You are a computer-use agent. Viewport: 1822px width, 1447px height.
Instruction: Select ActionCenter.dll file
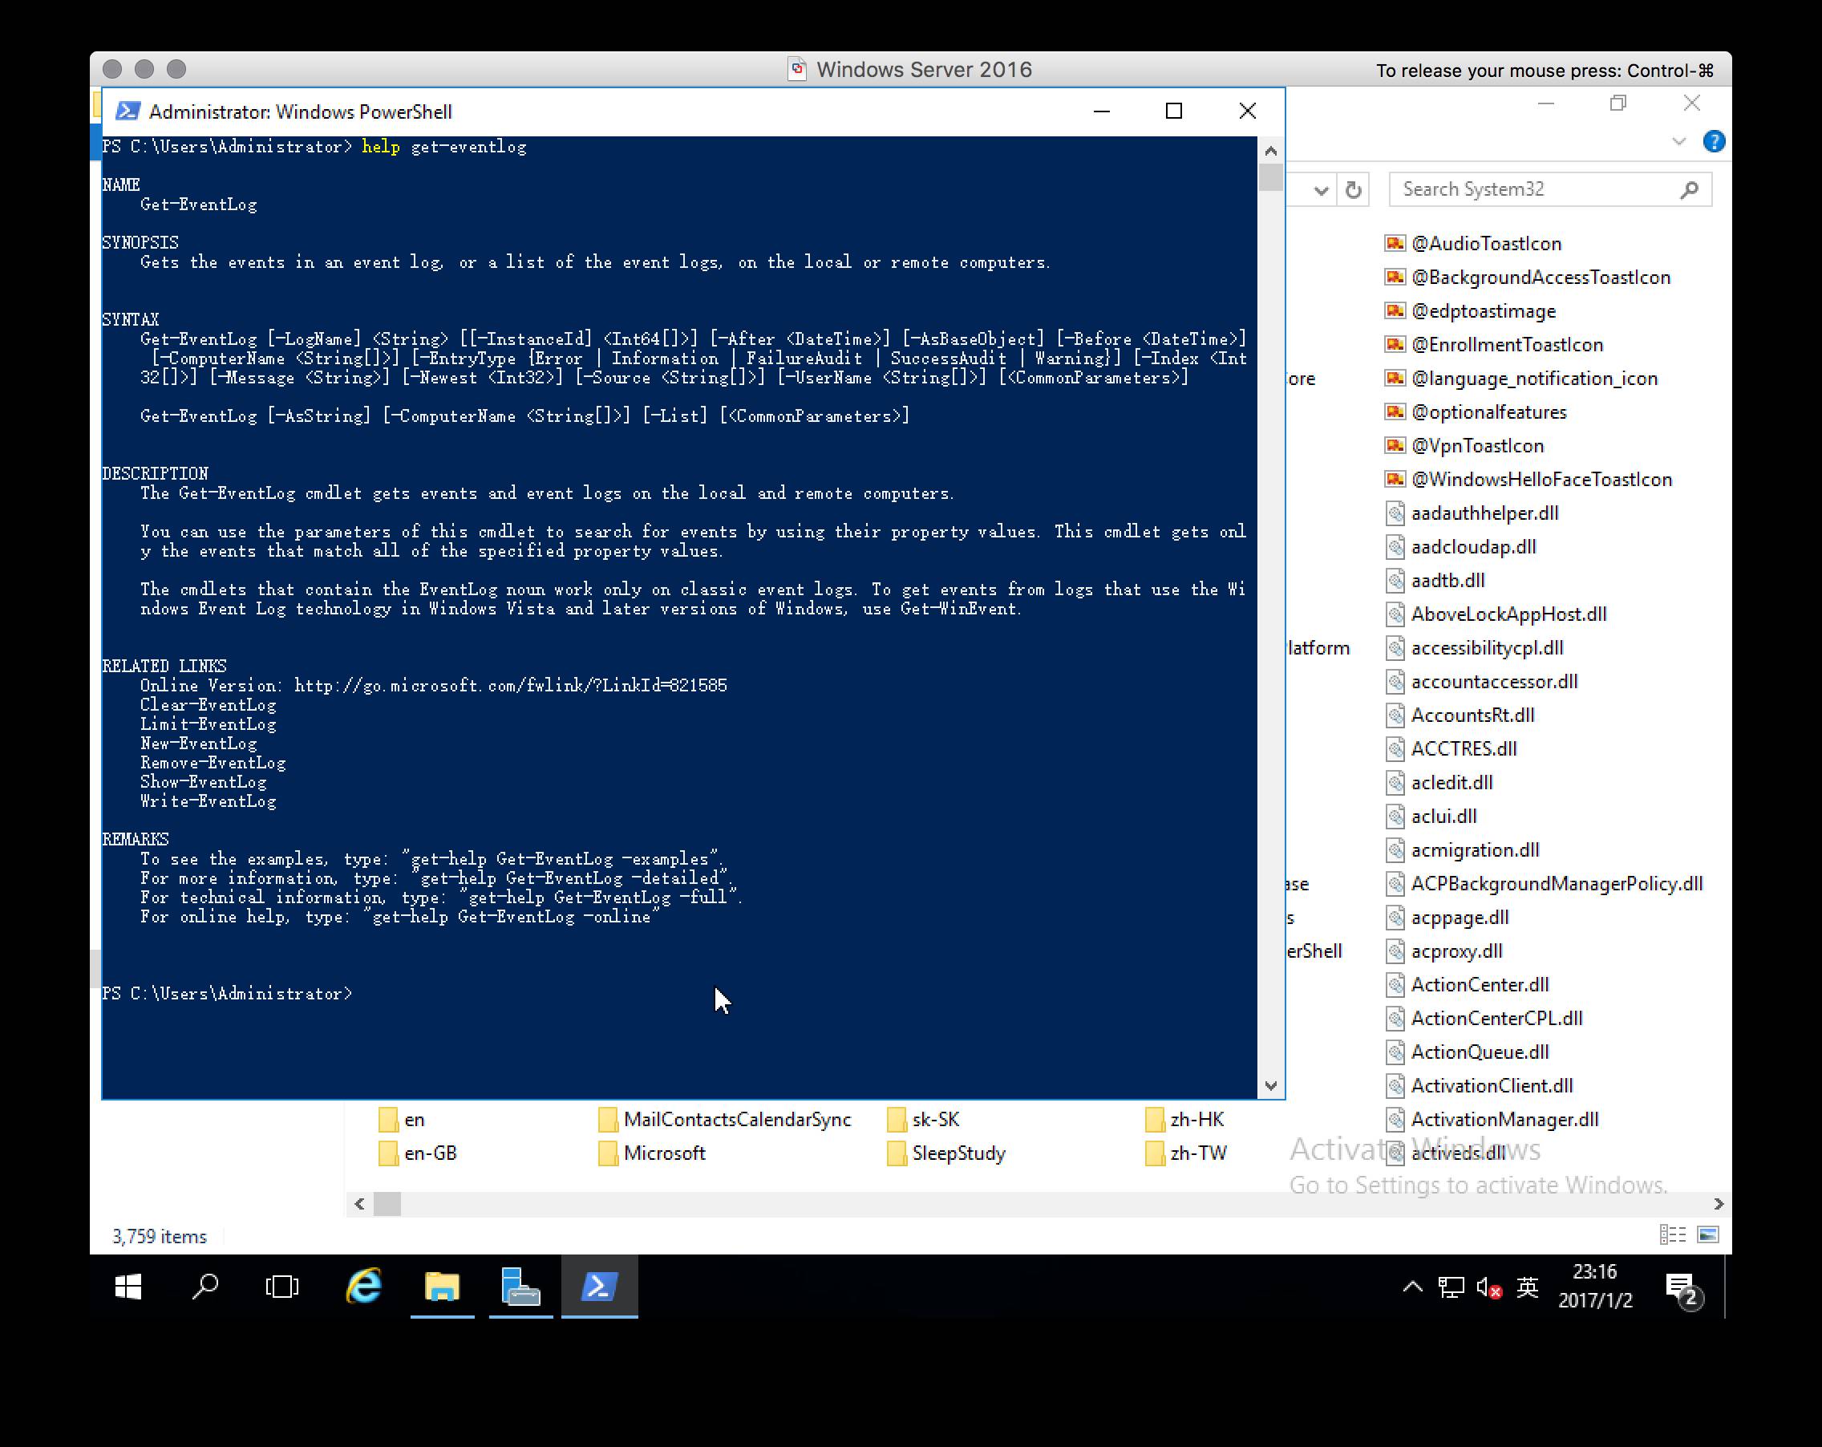pyautogui.click(x=1467, y=985)
